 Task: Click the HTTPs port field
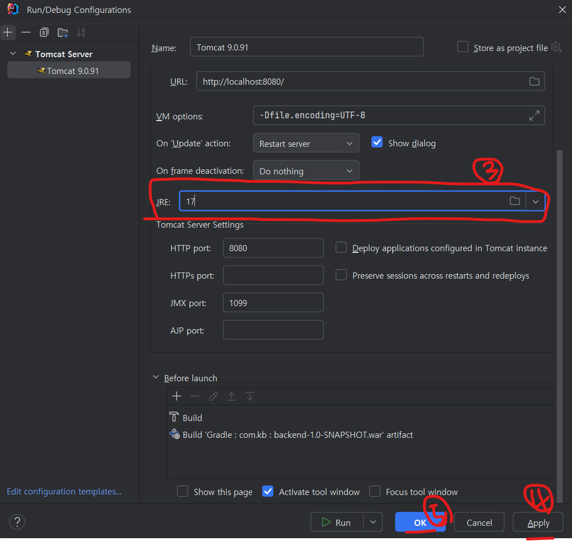[273, 275]
